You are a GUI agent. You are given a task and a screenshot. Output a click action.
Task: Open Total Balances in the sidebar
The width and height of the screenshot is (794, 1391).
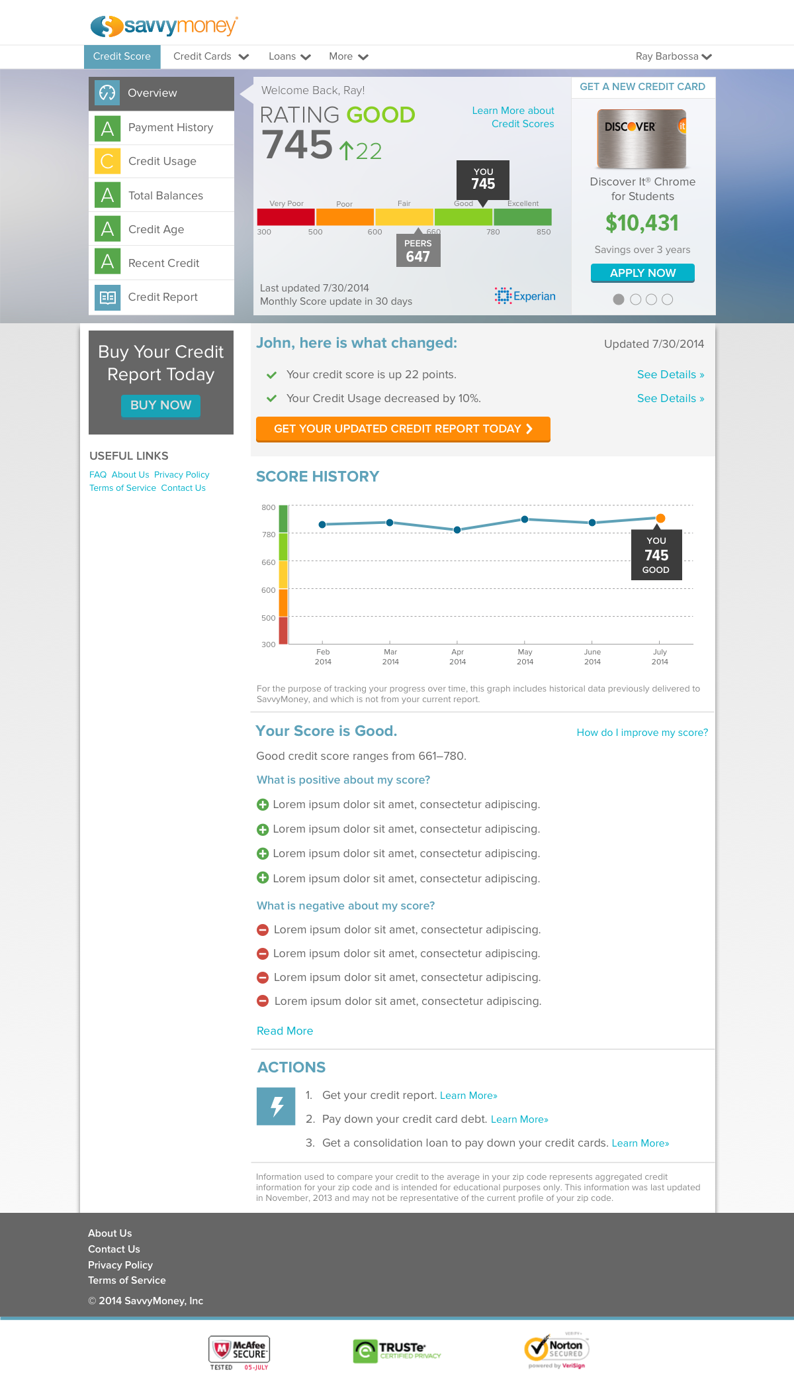coord(161,195)
